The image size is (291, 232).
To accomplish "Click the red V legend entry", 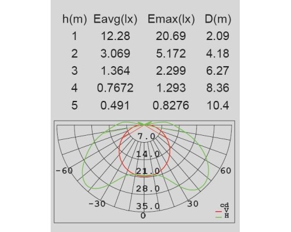I will coord(222,211).
